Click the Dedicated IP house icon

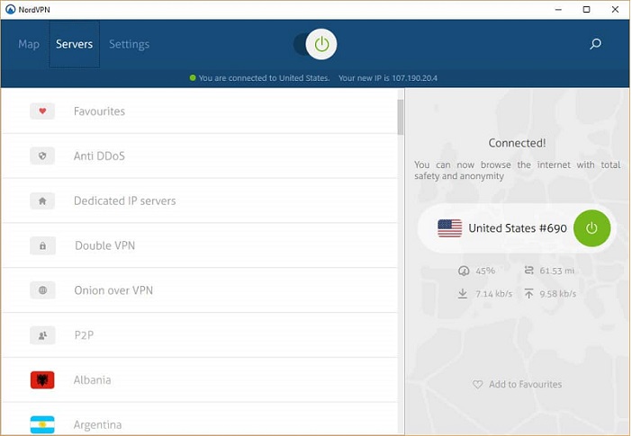click(42, 200)
